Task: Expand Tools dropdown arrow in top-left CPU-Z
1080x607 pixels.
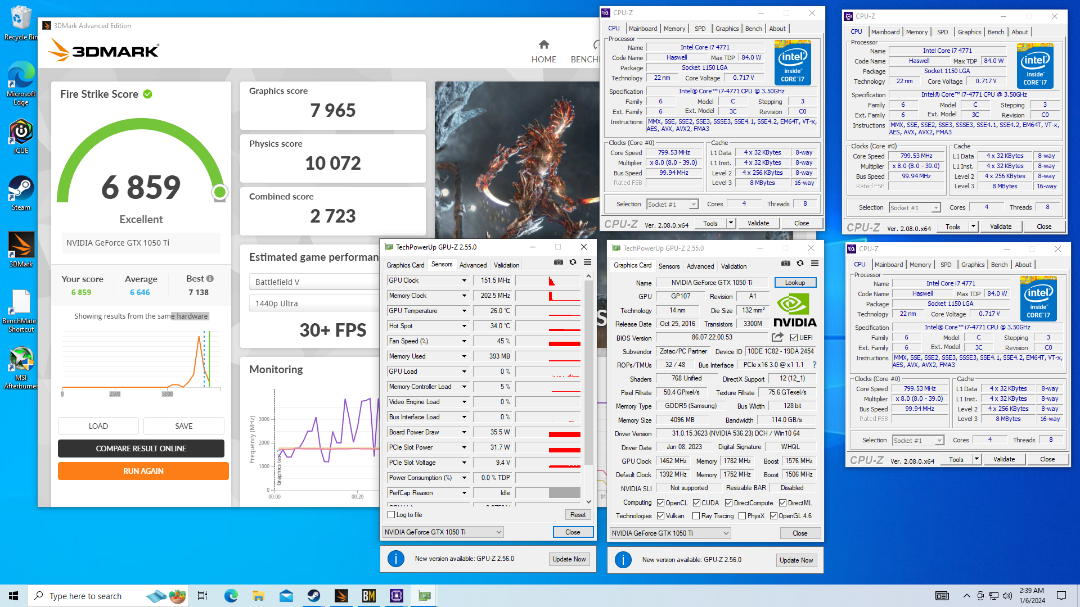Action: click(x=731, y=223)
